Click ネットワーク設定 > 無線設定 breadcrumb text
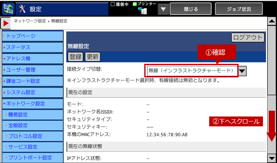Image resolution: width=277 pixels, height=163 pixels. point(41,21)
